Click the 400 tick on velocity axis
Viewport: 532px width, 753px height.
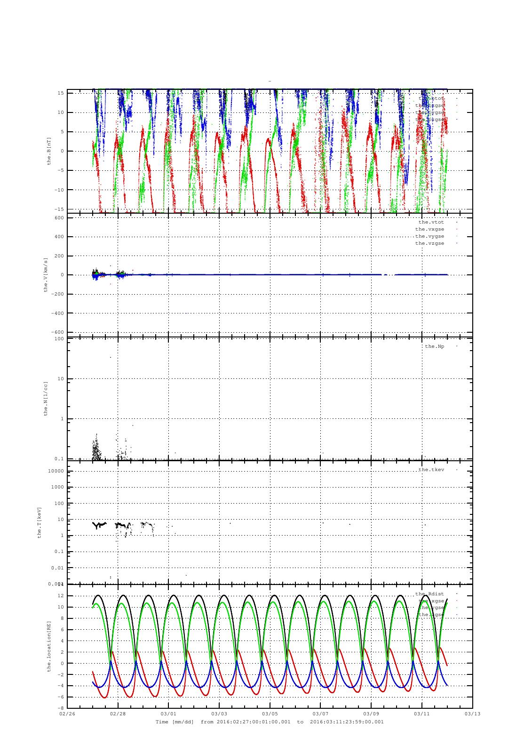tap(59, 237)
